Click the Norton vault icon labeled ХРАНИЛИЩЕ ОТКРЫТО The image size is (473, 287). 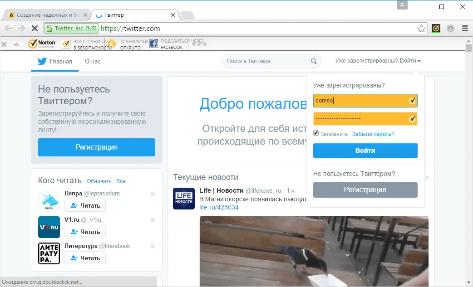click(x=111, y=44)
